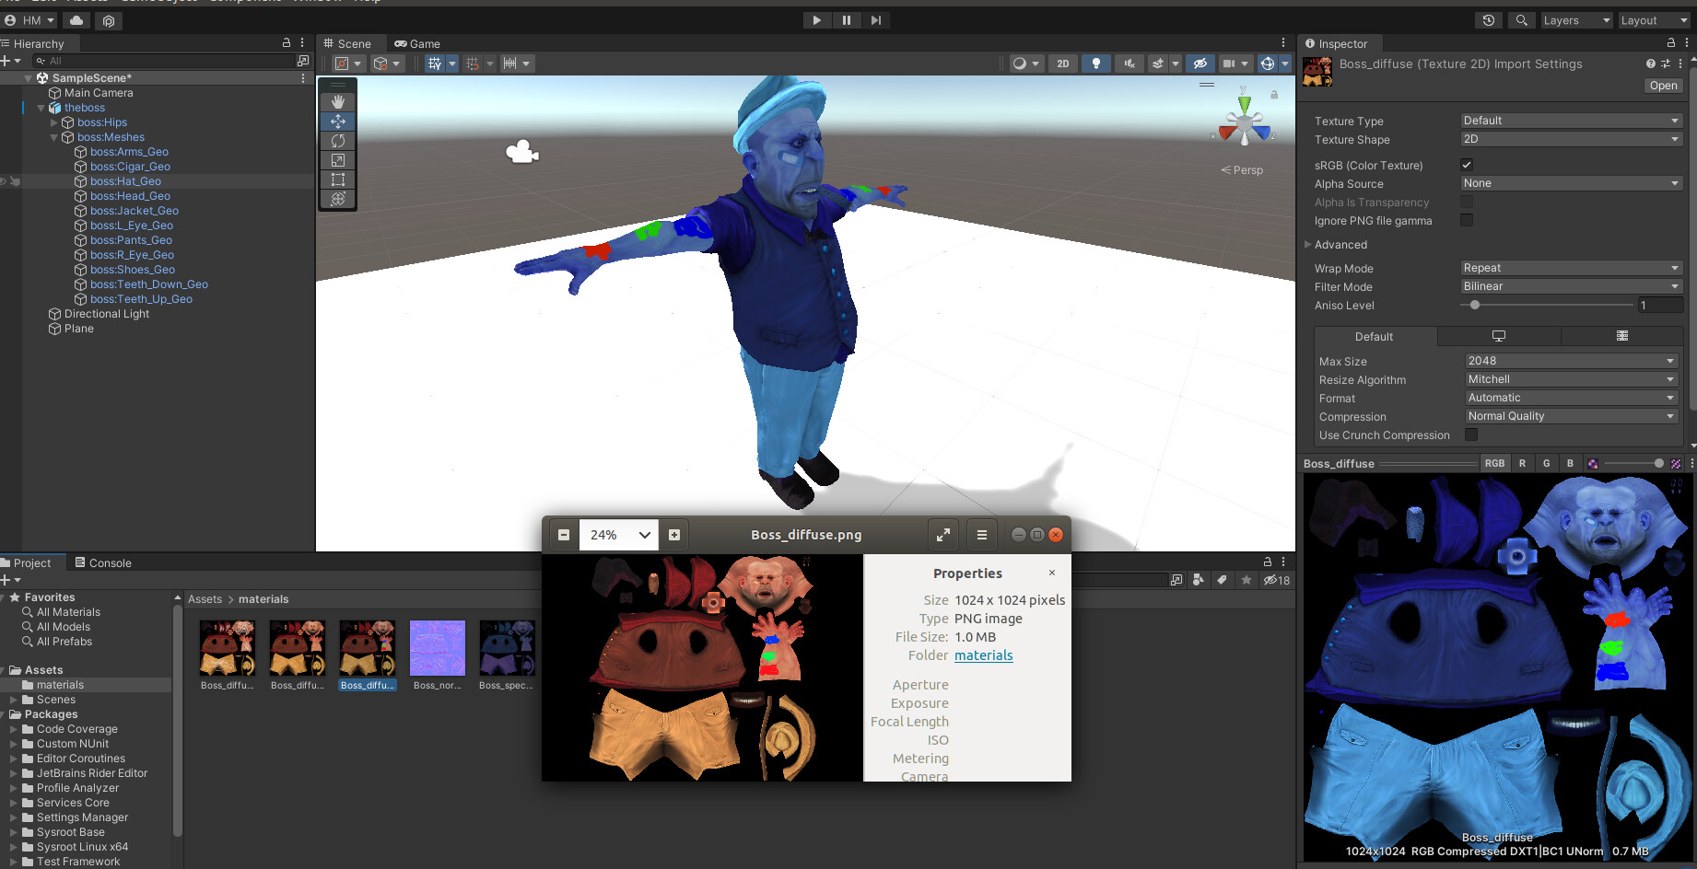
Task: Open the Max Size dropdown
Action: click(x=1570, y=360)
